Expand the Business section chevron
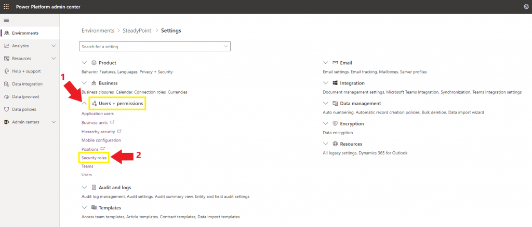 [x=85, y=83]
